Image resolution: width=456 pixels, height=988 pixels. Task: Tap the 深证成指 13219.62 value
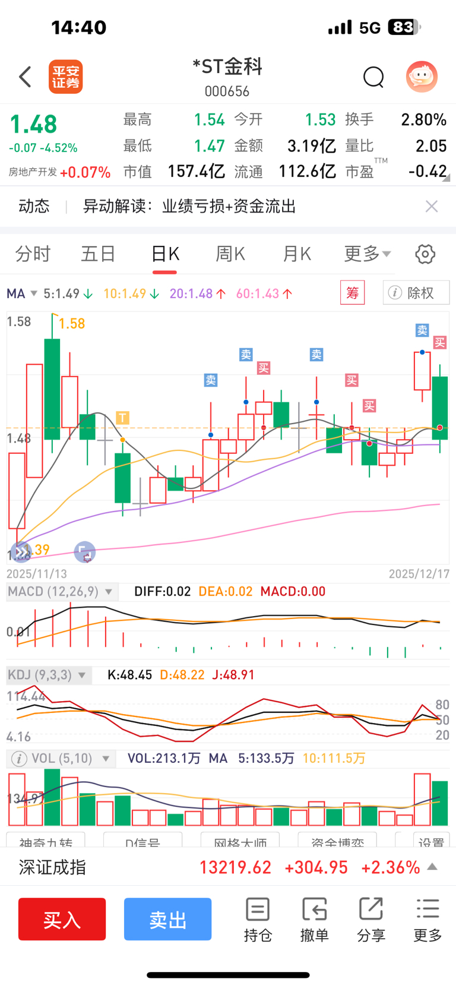point(235,867)
